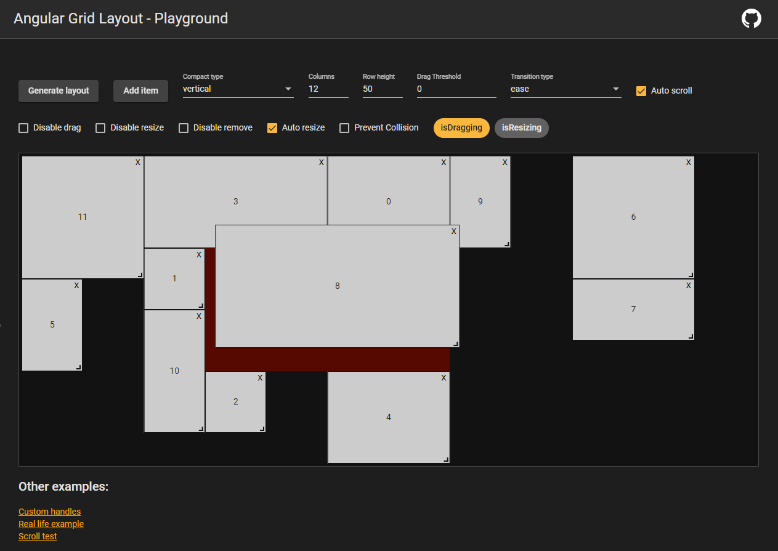Screen dimensions: 778x551
Task: Enable the Disable drag checkbox
Action: pos(23,127)
